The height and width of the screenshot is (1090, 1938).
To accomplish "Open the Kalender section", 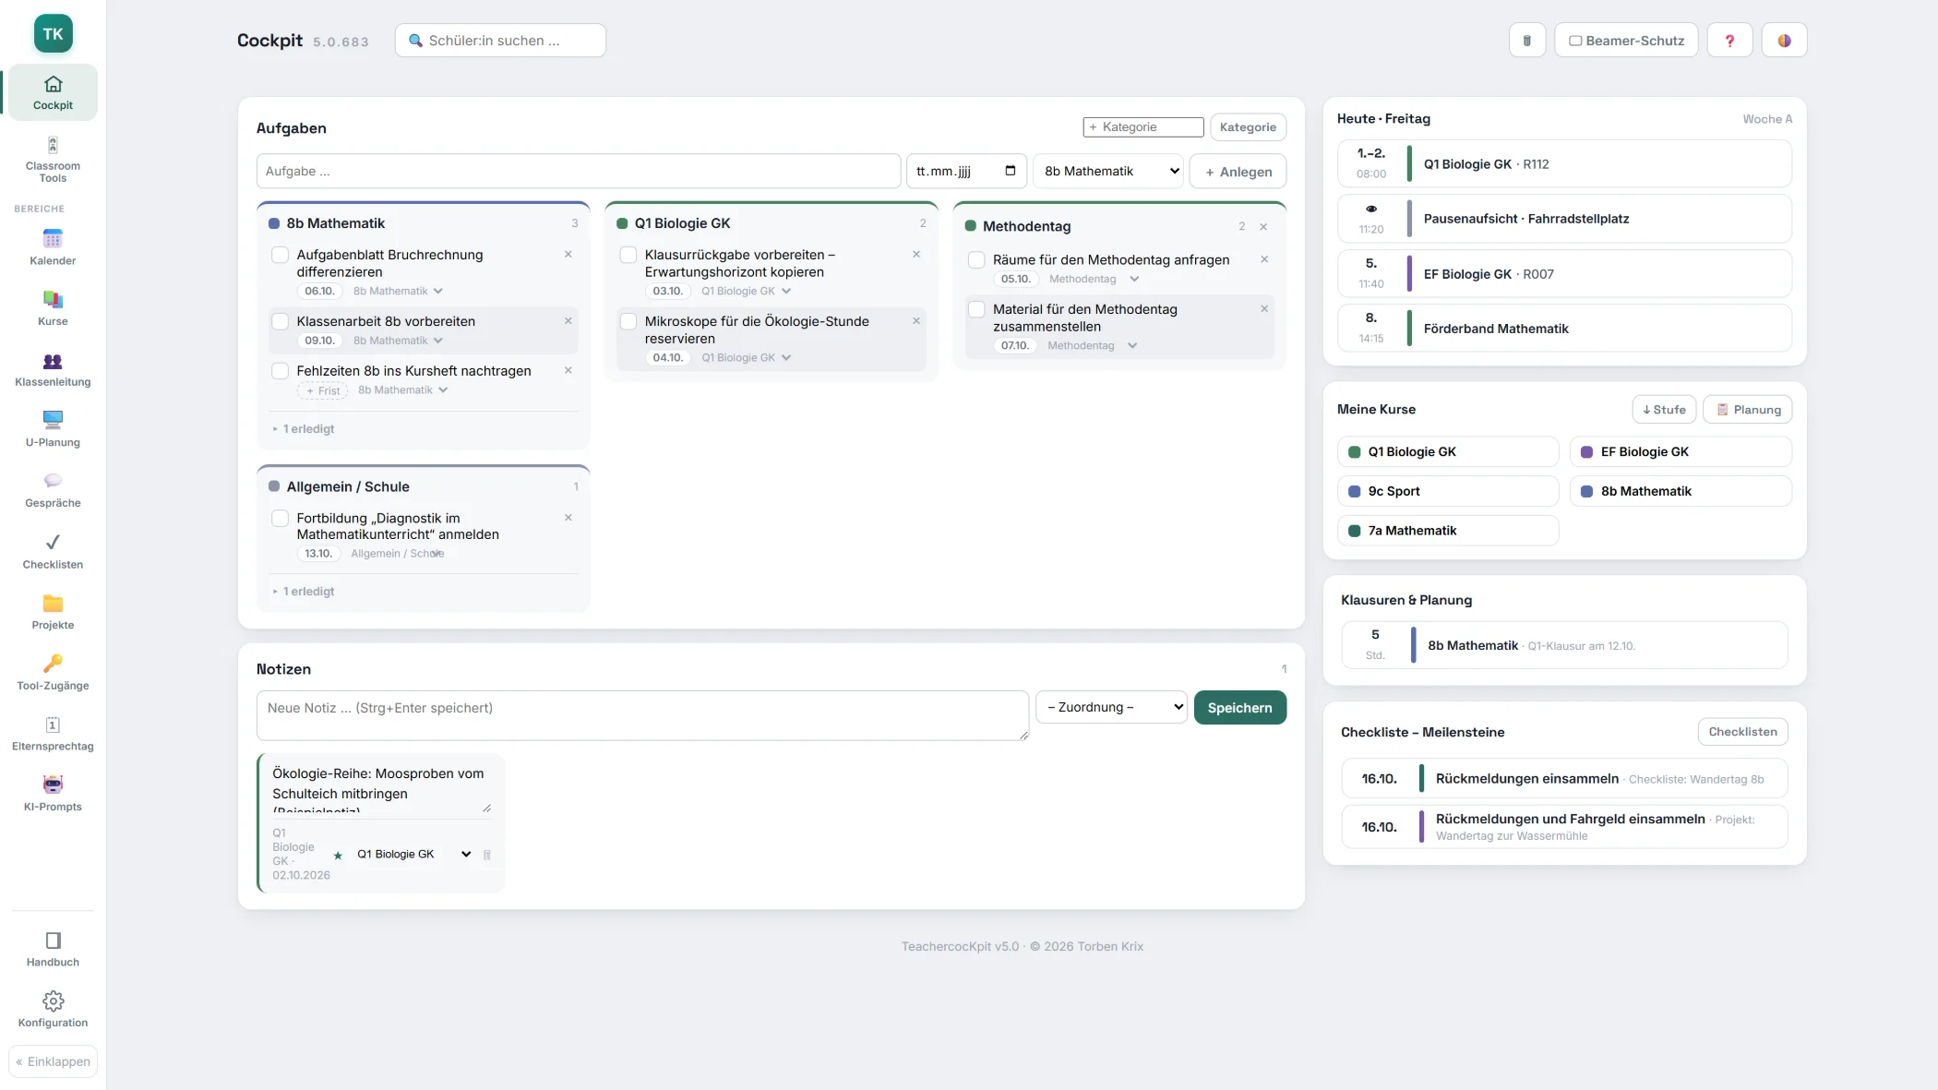I will click(x=53, y=247).
